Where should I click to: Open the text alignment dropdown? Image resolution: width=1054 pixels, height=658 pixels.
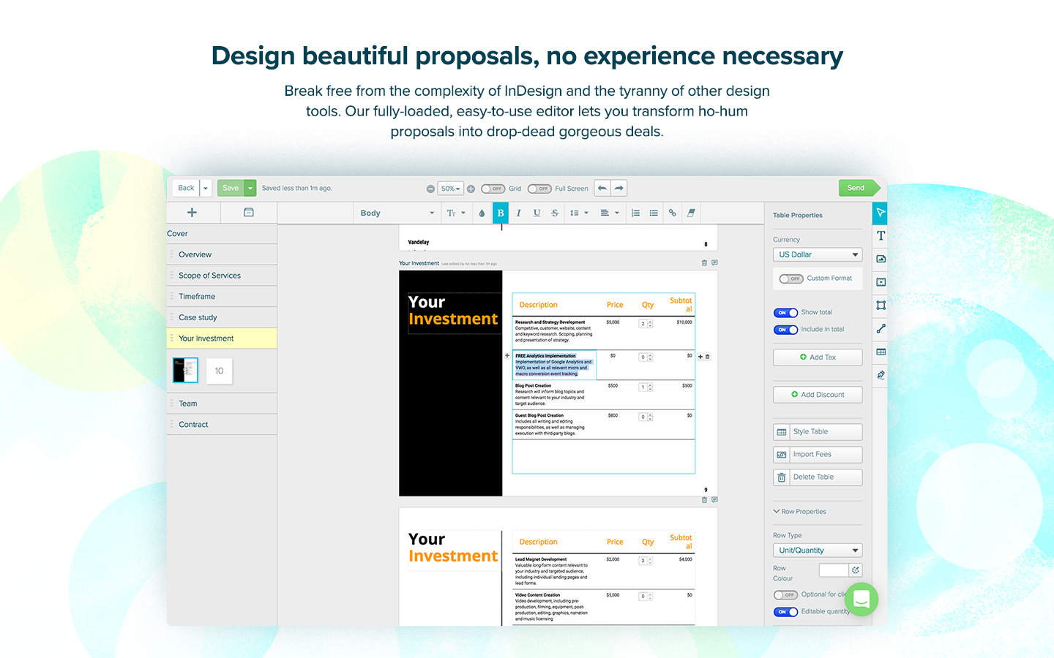tap(609, 213)
